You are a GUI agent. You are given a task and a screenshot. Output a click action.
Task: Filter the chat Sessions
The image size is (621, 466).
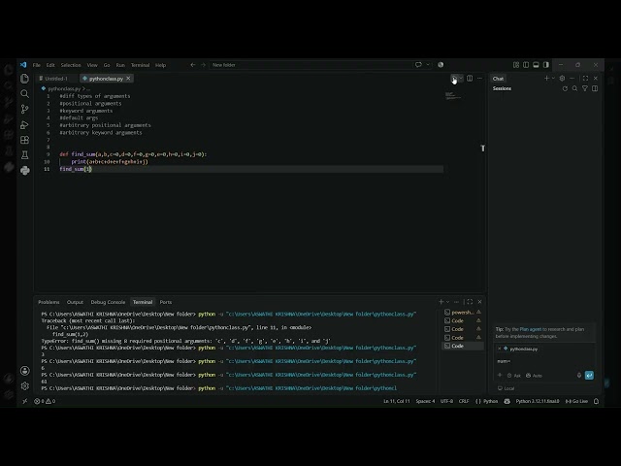click(584, 88)
